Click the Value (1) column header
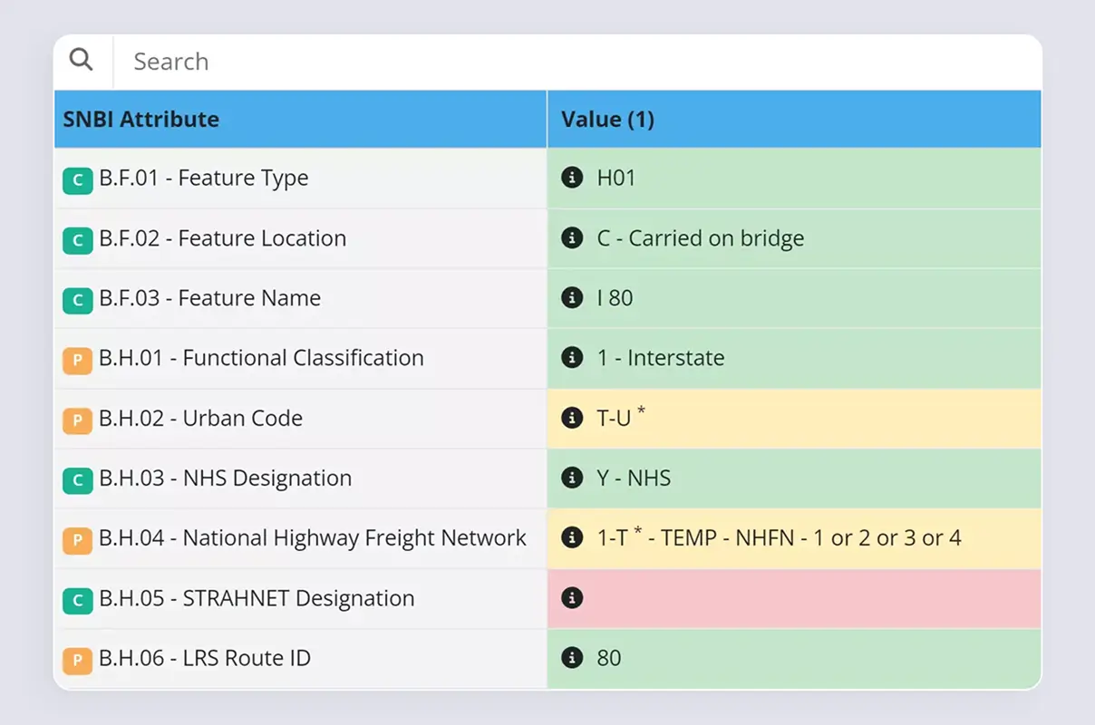Image resolution: width=1095 pixels, height=725 pixels. tap(607, 119)
